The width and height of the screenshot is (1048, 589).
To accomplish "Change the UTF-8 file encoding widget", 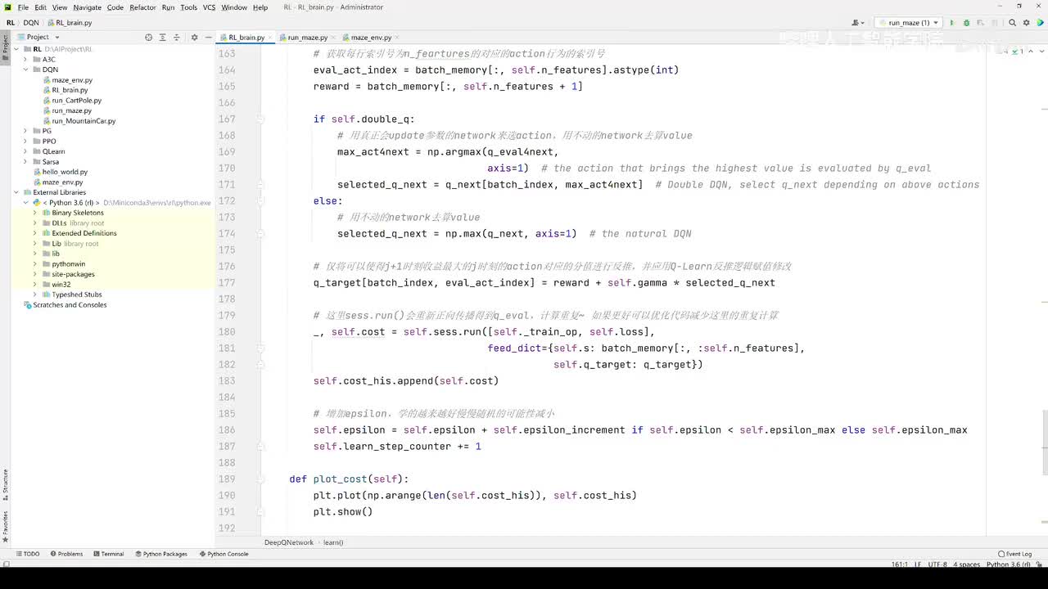I will (x=937, y=564).
